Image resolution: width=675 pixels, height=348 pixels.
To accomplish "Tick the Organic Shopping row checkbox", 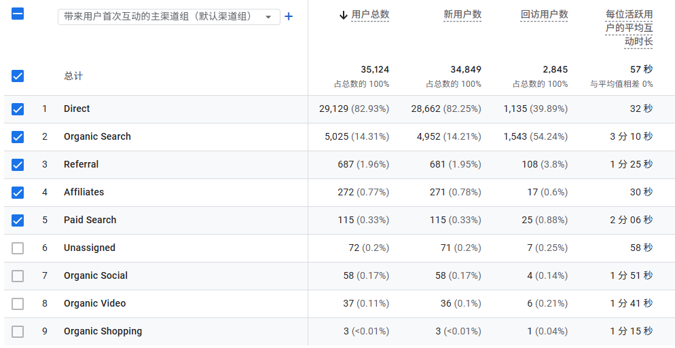I will pyautogui.click(x=18, y=332).
